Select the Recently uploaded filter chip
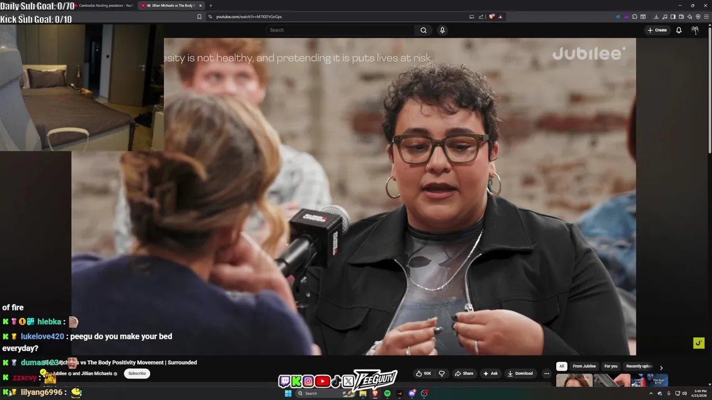The height and width of the screenshot is (400, 712). [639, 366]
